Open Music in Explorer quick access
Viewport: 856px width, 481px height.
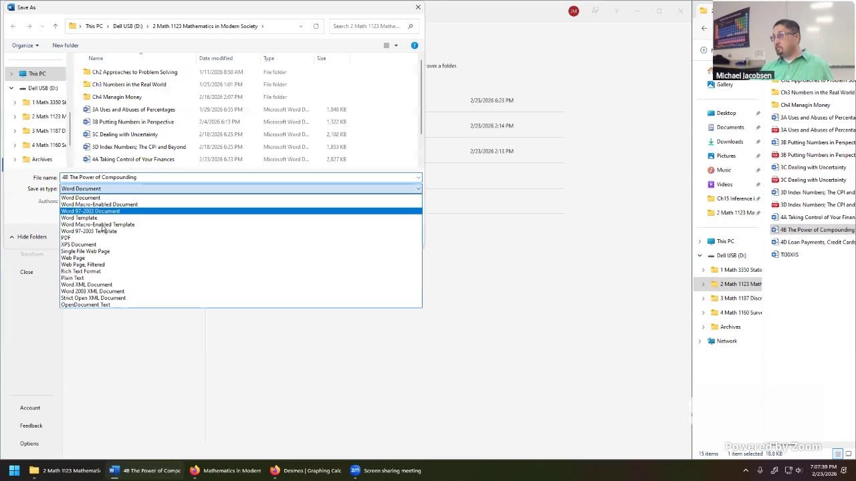click(x=724, y=170)
